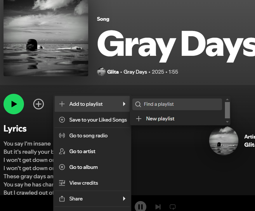Expand the Share submenu arrow
Screen dimensions: 255x211
(124, 199)
